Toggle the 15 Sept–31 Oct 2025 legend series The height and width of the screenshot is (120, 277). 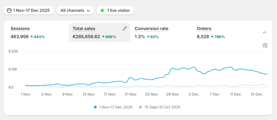[x=160, y=107]
